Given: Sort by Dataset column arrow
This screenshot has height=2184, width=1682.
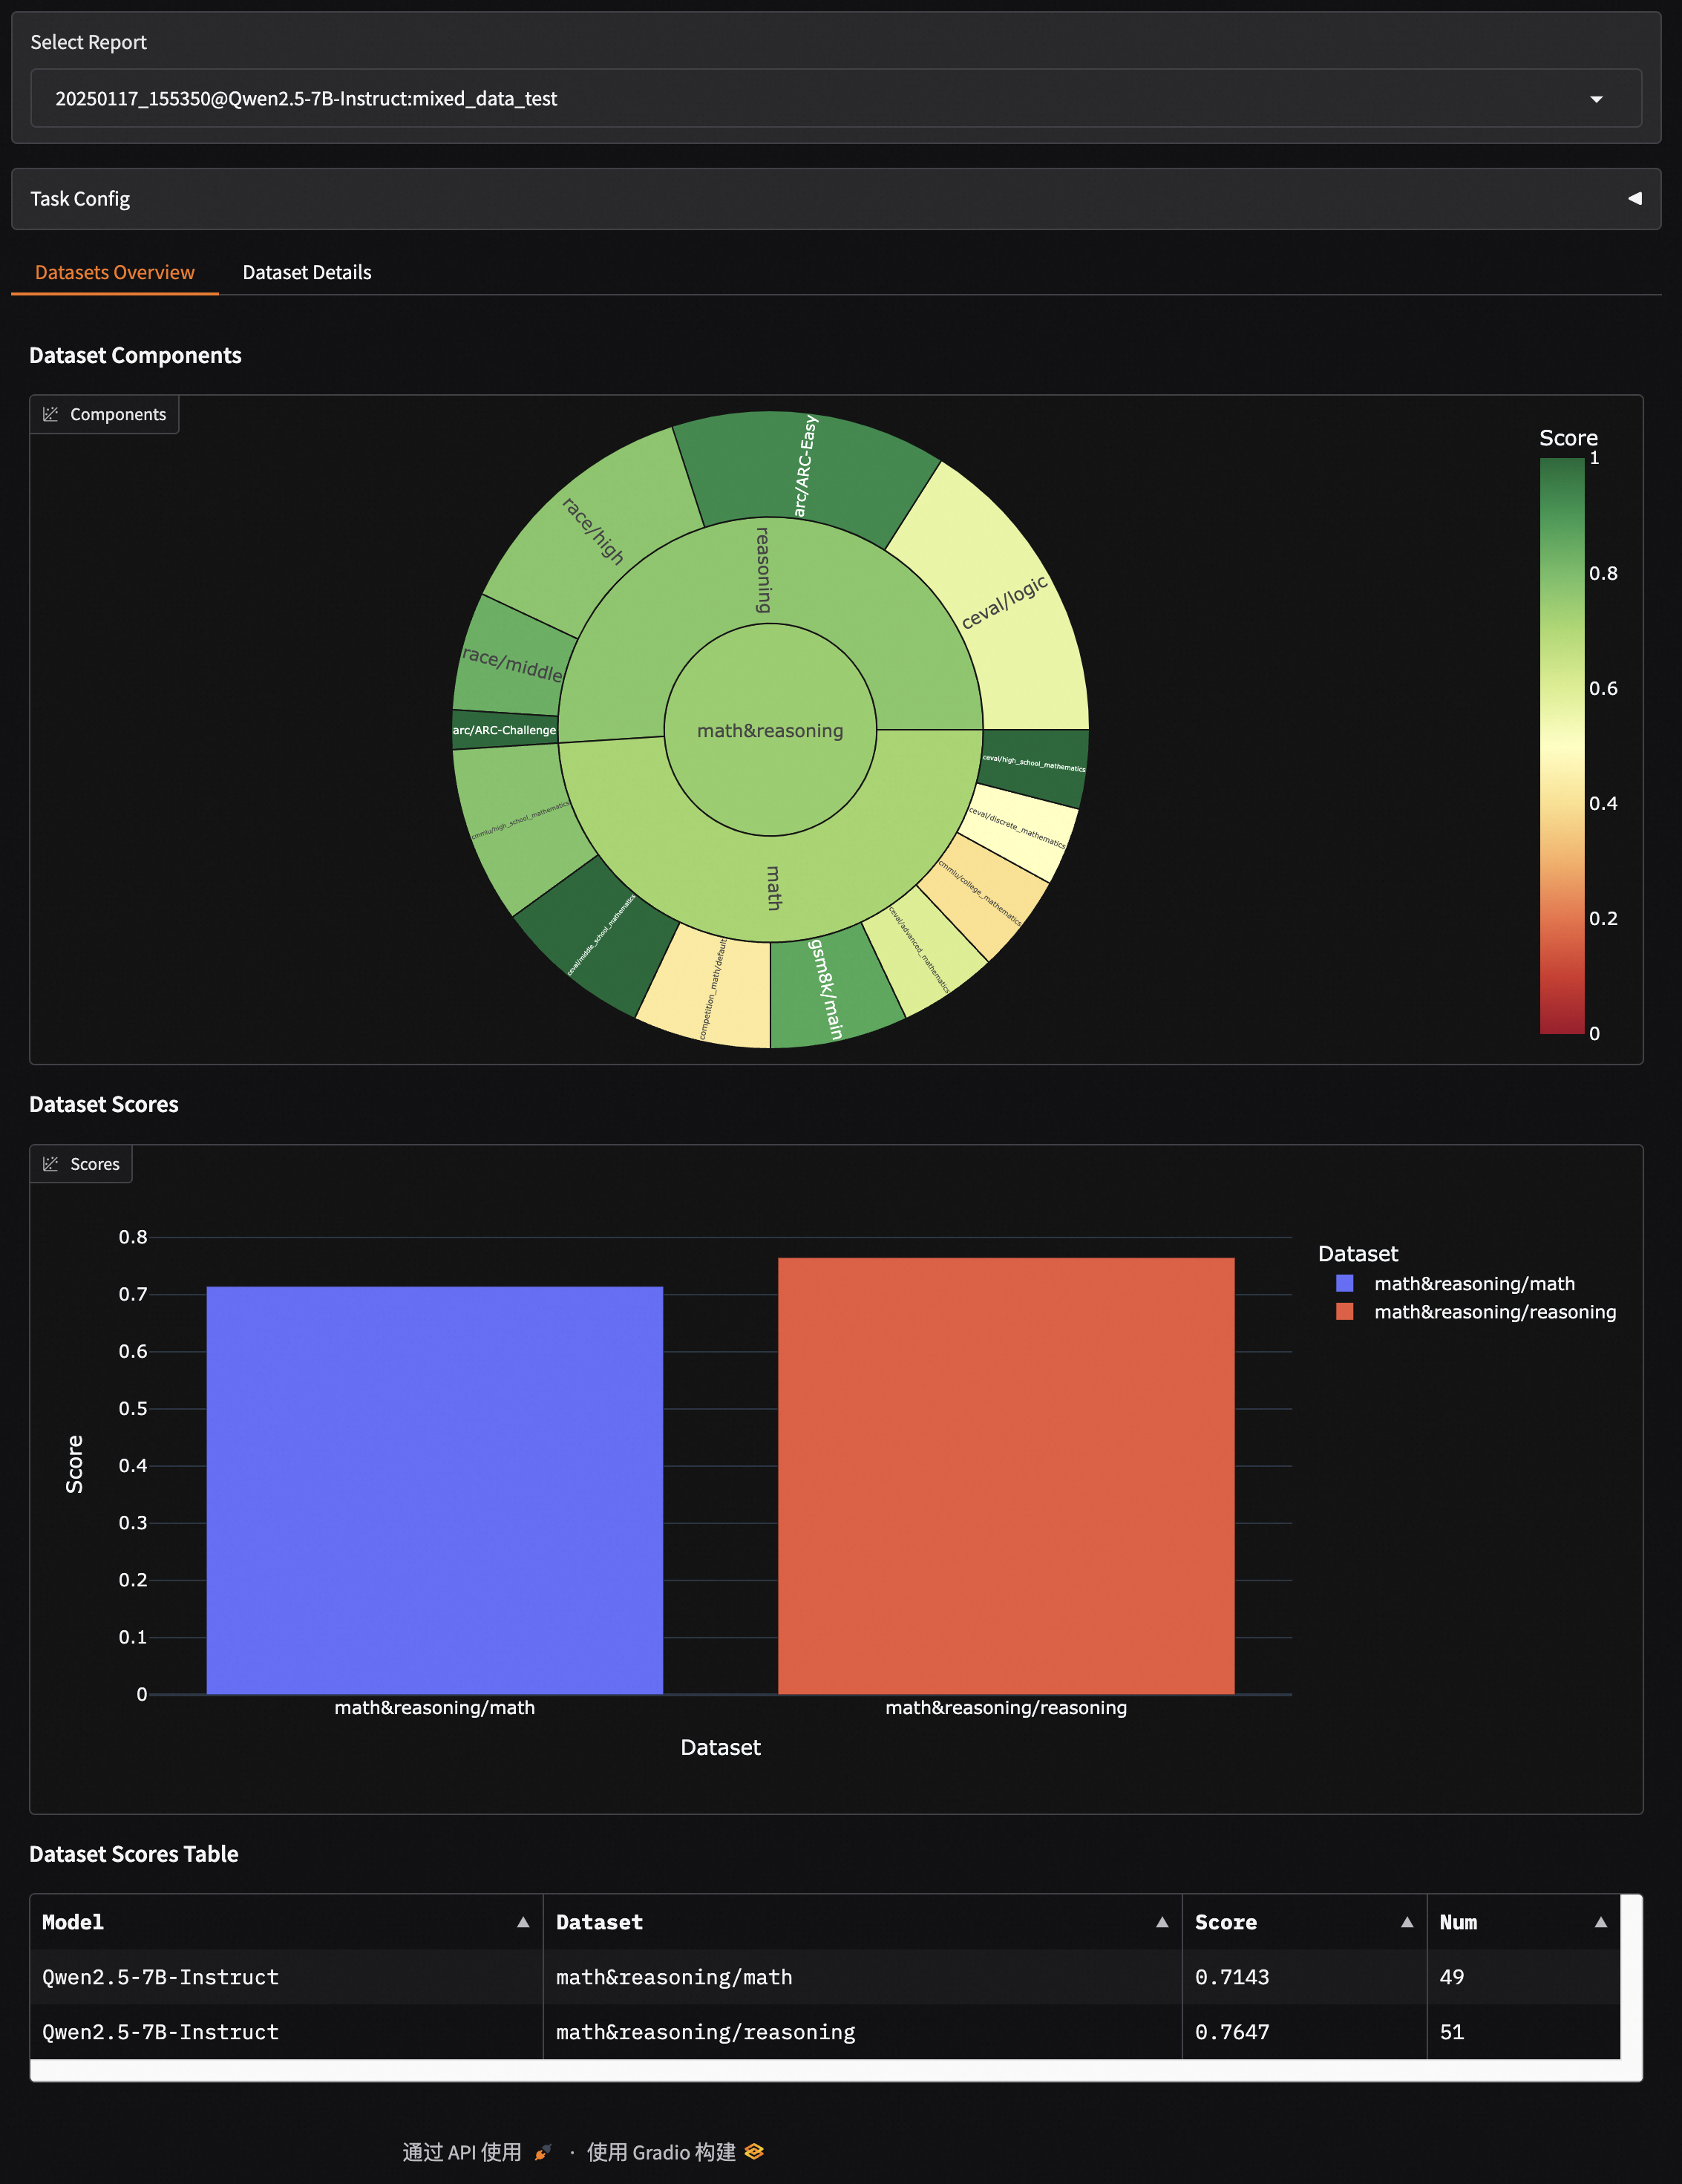Looking at the screenshot, I should pos(1161,1922).
